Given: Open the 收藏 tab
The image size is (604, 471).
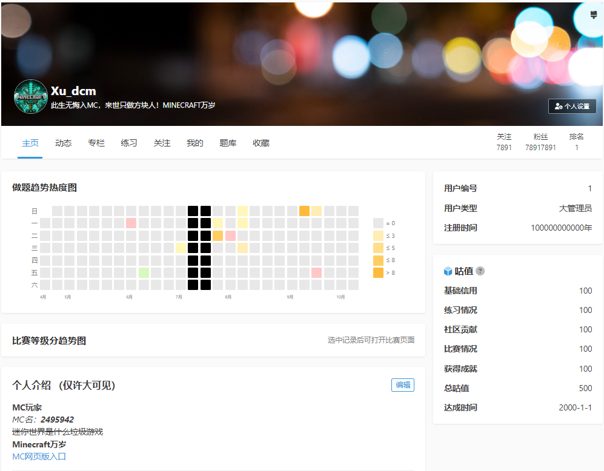Looking at the screenshot, I should (x=261, y=143).
